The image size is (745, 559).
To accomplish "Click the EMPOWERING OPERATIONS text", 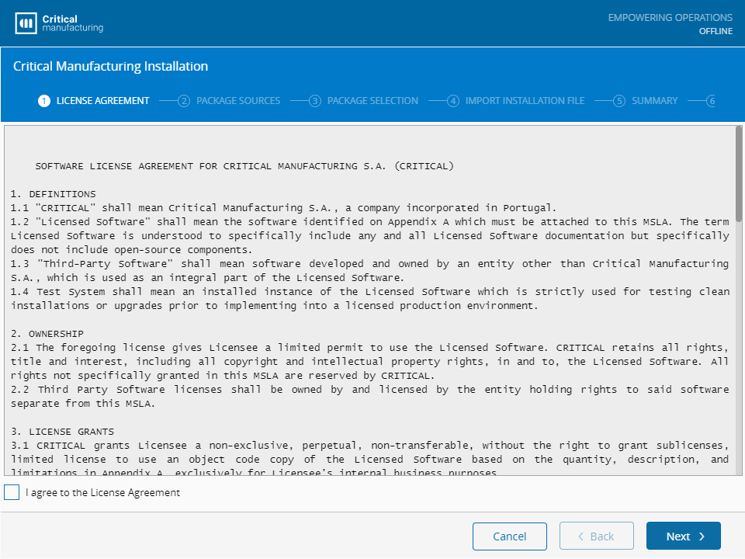I will [670, 18].
